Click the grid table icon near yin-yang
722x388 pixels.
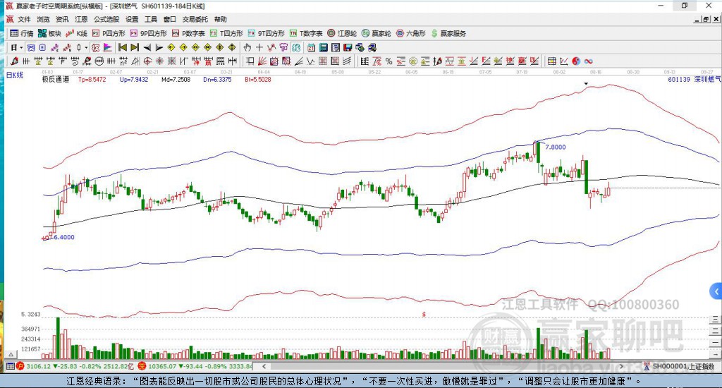[x=551, y=61]
